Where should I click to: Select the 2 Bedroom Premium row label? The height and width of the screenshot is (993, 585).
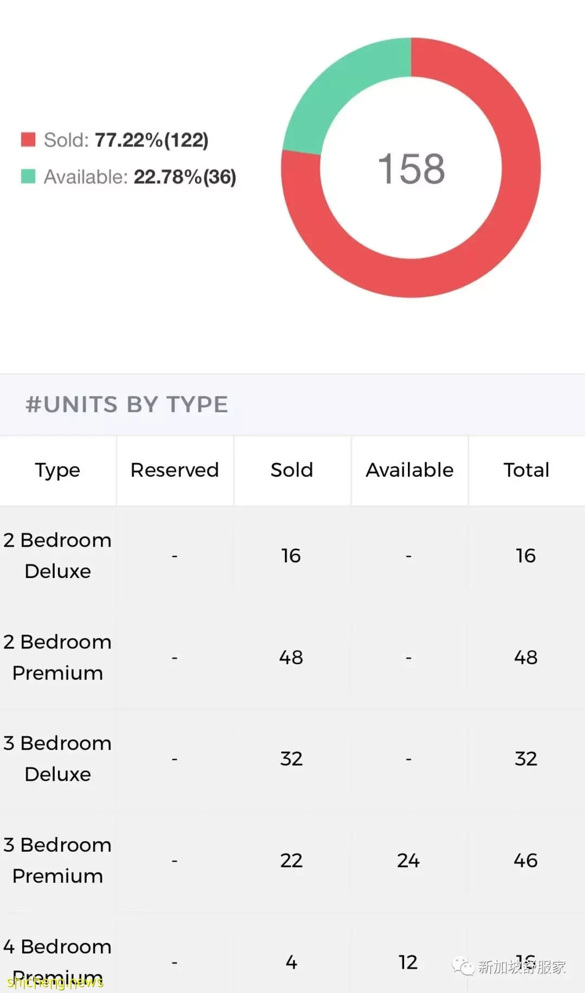[57, 657]
